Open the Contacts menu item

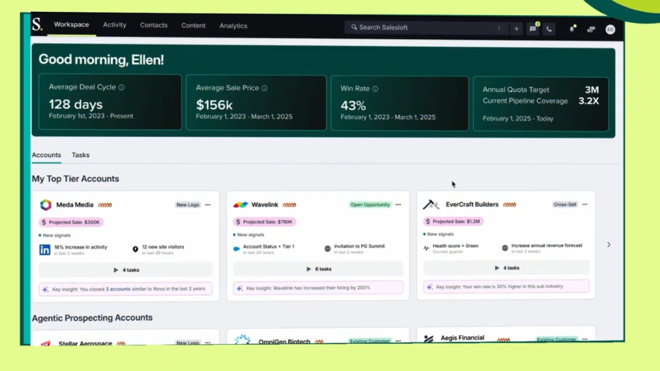(153, 25)
